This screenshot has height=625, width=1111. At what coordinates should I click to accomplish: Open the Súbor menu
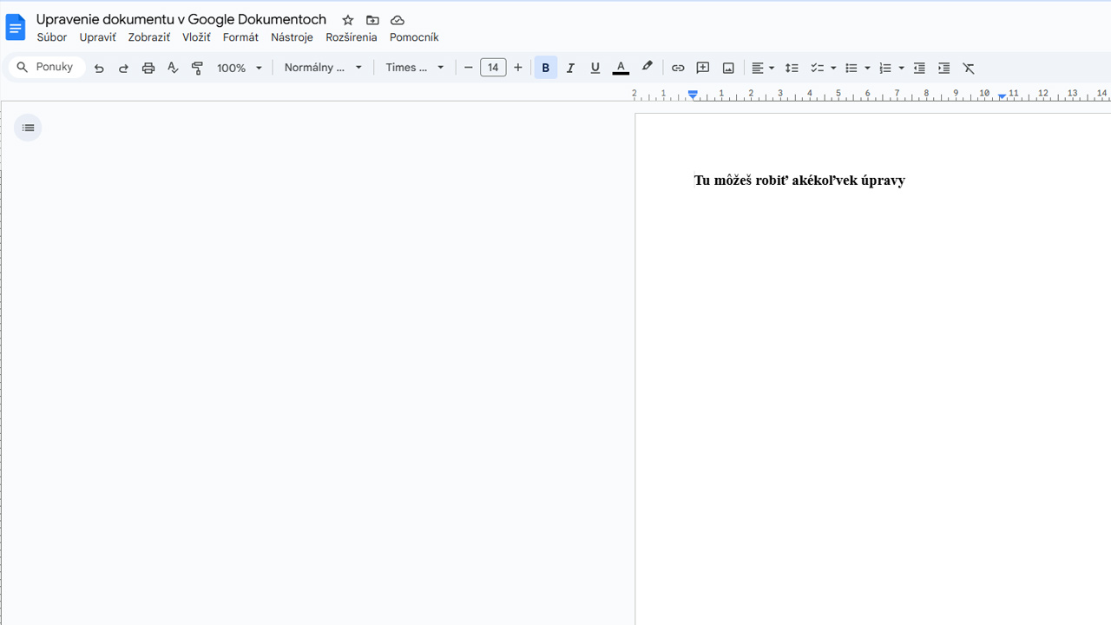pyautogui.click(x=52, y=37)
